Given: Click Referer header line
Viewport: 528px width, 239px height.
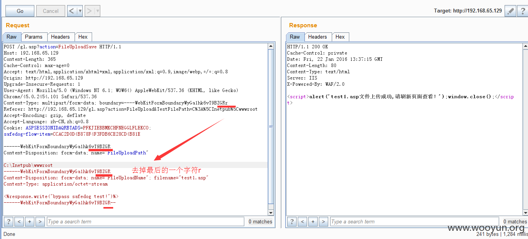Looking at the screenshot, I should (x=130, y=109).
